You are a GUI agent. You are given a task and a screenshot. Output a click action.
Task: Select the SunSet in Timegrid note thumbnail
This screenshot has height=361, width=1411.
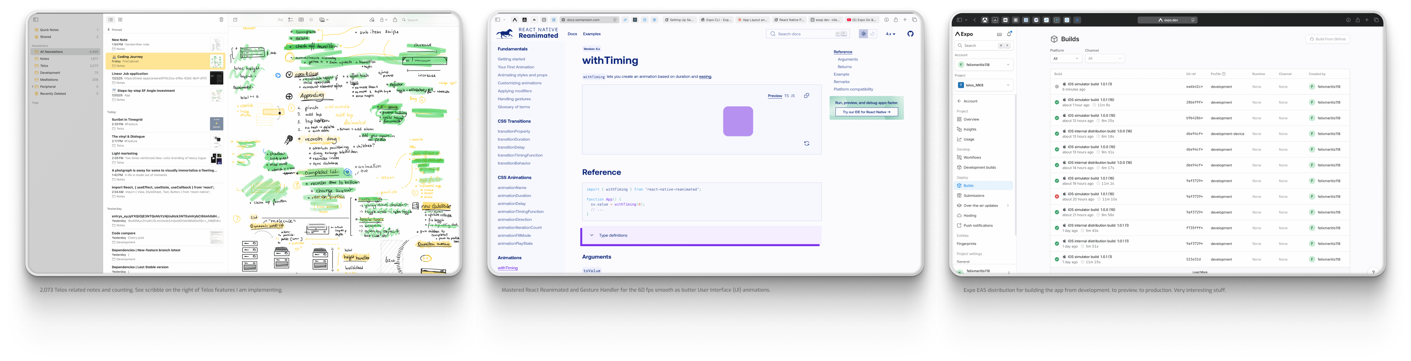(x=216, y=123)
